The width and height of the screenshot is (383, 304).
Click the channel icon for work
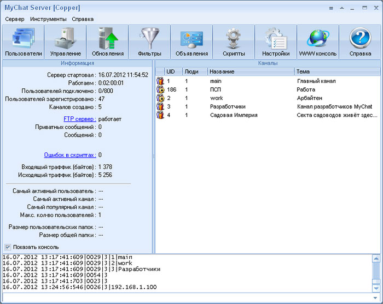tap(160, 98)
